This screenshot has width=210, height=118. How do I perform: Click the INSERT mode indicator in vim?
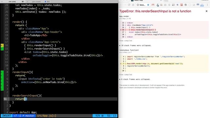pyautogui.click(x=7, y=116)
